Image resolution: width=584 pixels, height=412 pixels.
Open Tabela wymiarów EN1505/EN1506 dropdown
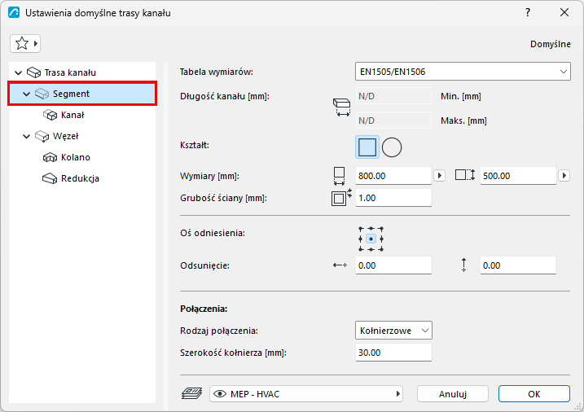[x=463, y=72]
